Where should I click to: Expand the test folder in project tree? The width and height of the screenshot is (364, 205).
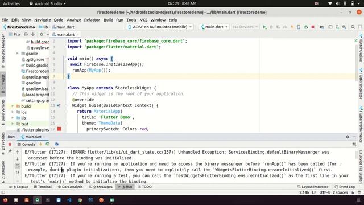(13, 124)
